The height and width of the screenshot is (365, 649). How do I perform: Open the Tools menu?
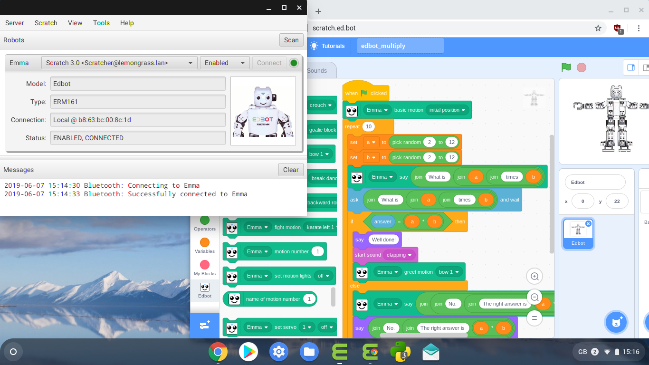tap(101, 23)
